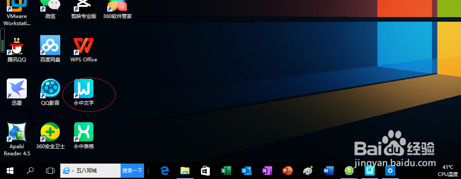
Task: Click the 41℃ CPU温度 taskbar indicator
Action: [448, 171]
